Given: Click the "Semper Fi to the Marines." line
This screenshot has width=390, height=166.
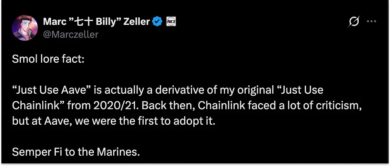Looking at the screenshot, I should coord(76,151).
